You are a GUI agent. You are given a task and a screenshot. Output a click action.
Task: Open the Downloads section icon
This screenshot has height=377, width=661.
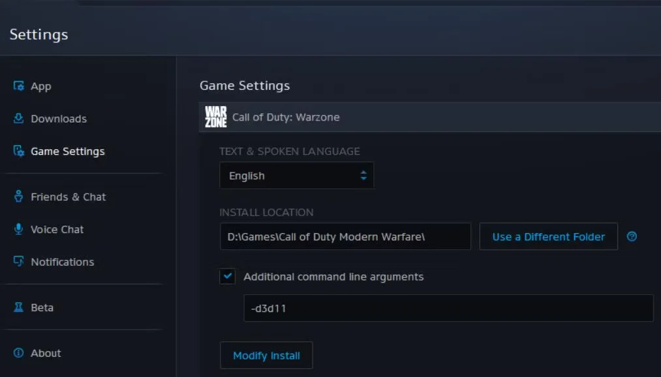tap(18, 119)
